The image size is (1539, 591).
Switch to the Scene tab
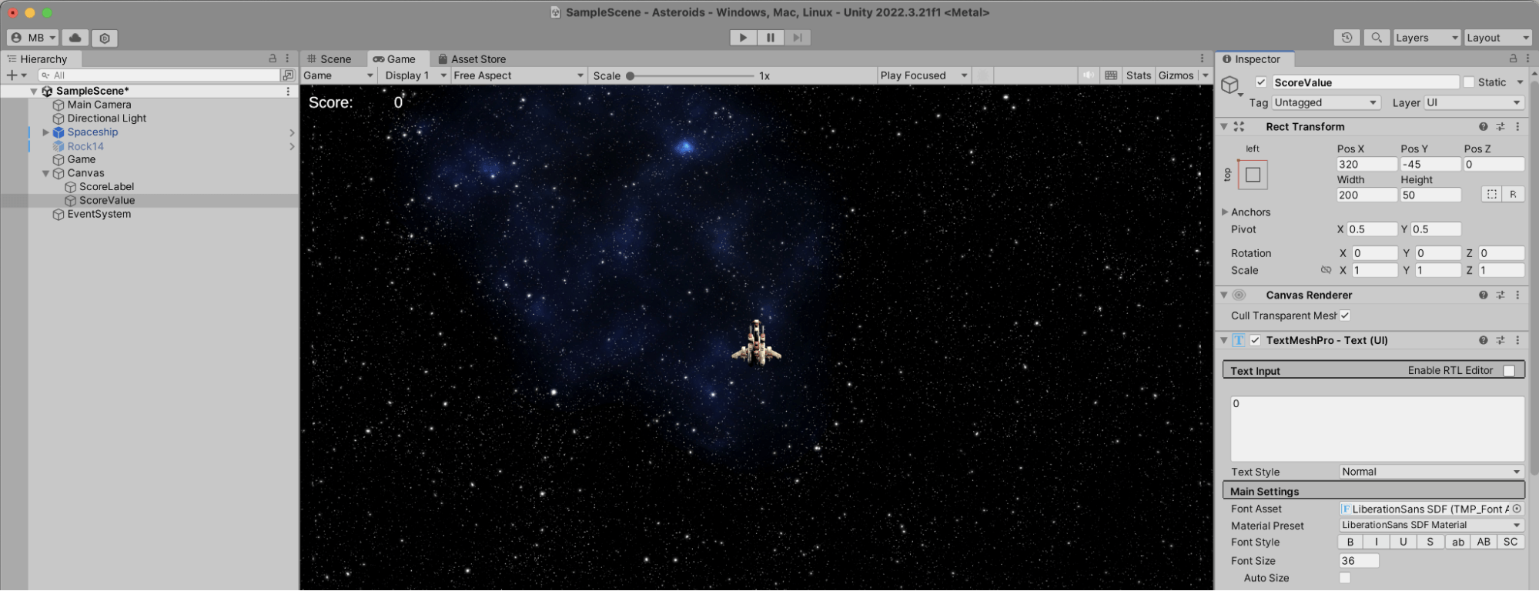[330, 59]
